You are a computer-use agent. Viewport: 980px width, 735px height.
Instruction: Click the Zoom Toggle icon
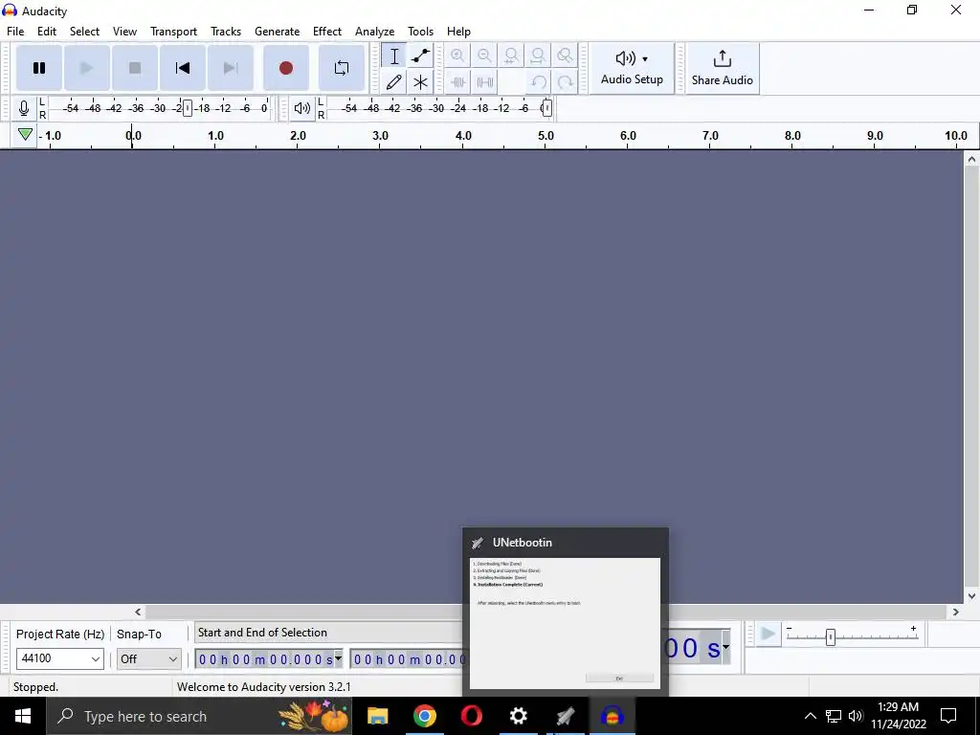coord(565,56)
